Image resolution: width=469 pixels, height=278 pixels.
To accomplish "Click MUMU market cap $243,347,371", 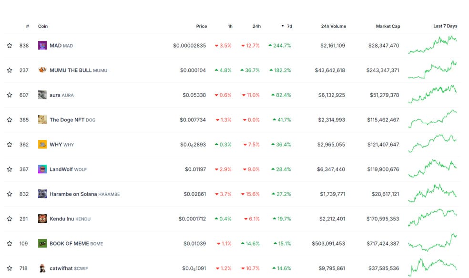I will [383, 70].
